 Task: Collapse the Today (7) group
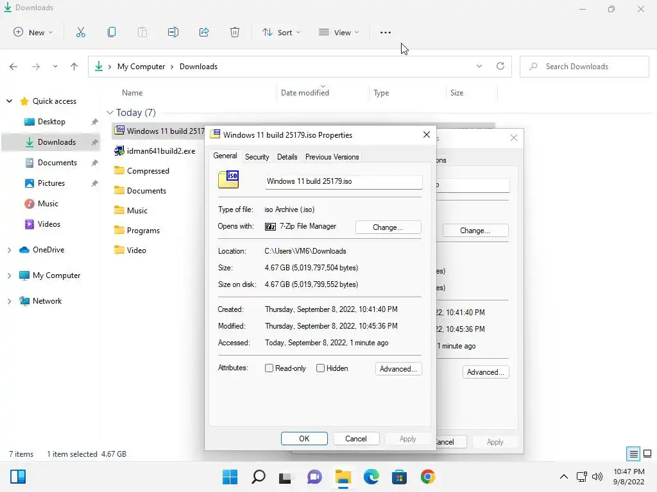110,113
